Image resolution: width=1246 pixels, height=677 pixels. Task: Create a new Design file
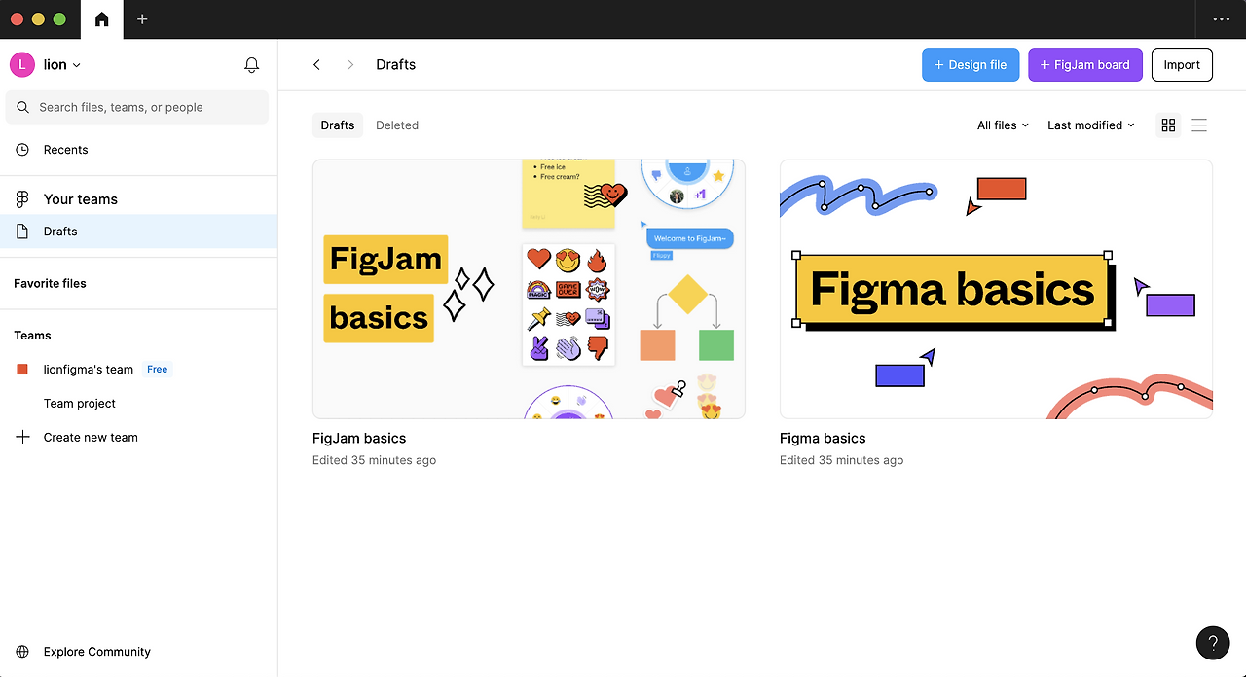pyautogui.click(x=971, y=64)
